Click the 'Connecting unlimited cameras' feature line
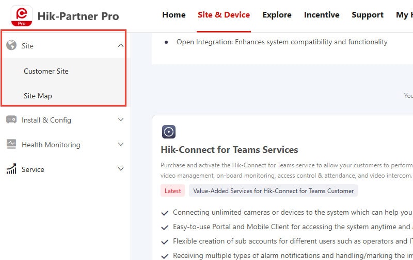The width and height of the screenshot is (413, 260). pyautogui.click(x=293, y=212)
